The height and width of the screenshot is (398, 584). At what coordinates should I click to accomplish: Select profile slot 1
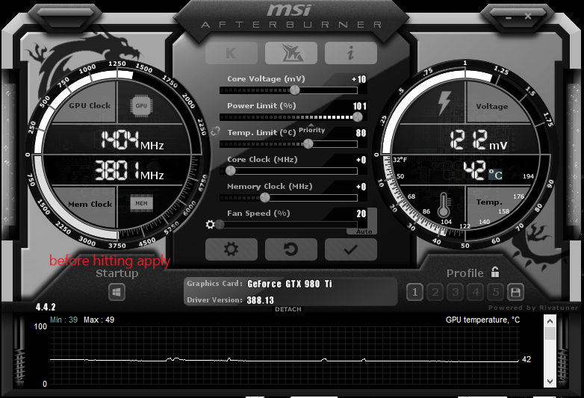(x=415, y=292)
